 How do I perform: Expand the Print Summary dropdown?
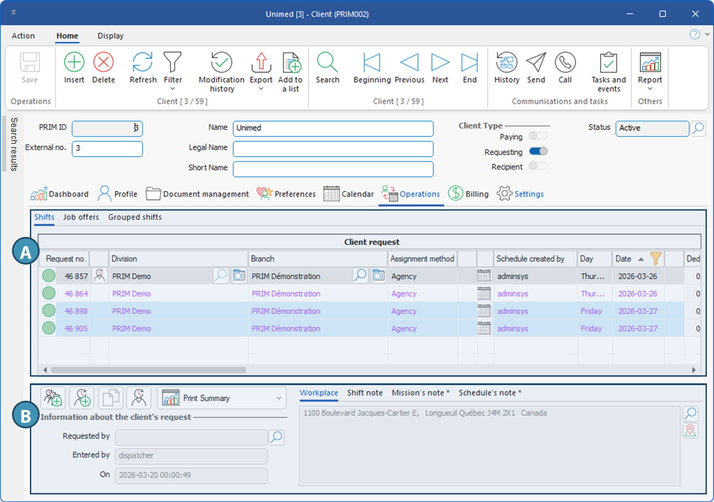click(x=279, y=398)
